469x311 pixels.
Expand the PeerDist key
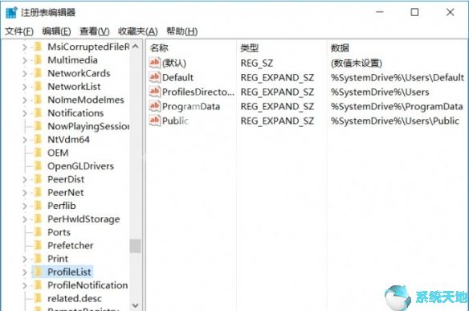(25, 179)
